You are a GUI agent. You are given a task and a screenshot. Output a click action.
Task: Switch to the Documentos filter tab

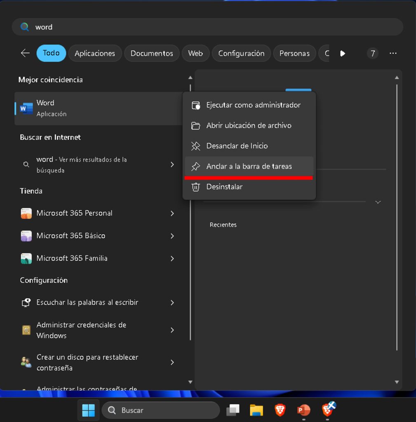(x=152, y=53)
